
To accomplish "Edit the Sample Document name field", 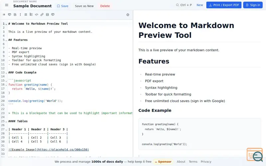I will 32,6.
